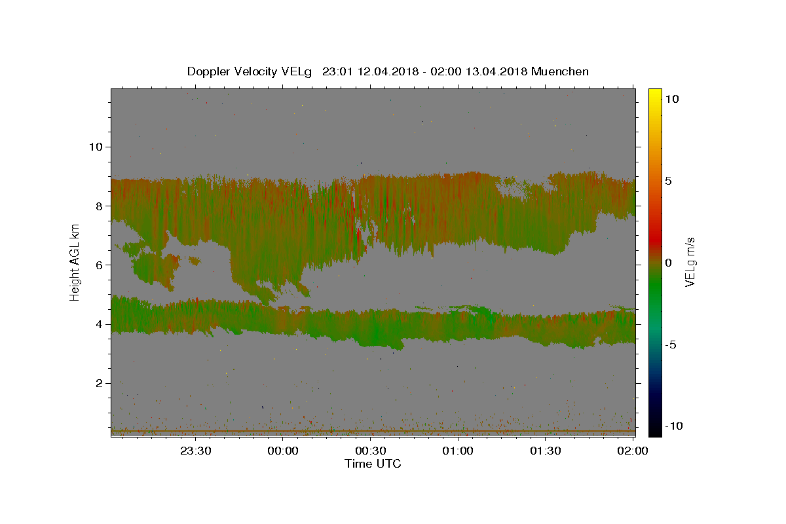The image size is (786, 524).
Task: Click the plot title 'Doppler Velocity VELg'
Action: click(250, 71)
